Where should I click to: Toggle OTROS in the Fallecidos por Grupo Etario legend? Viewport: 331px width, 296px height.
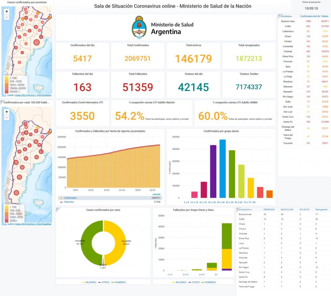pyautogui.click(x=195, y=282)
